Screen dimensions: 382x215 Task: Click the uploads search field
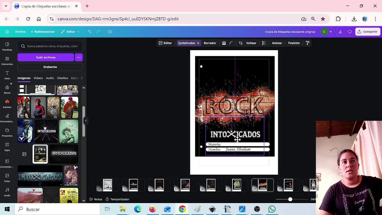50,46
